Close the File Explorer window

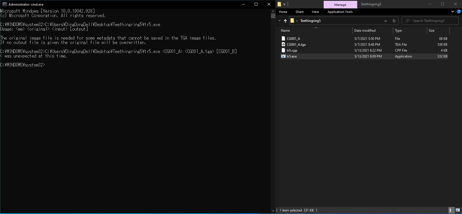[456, 4]
